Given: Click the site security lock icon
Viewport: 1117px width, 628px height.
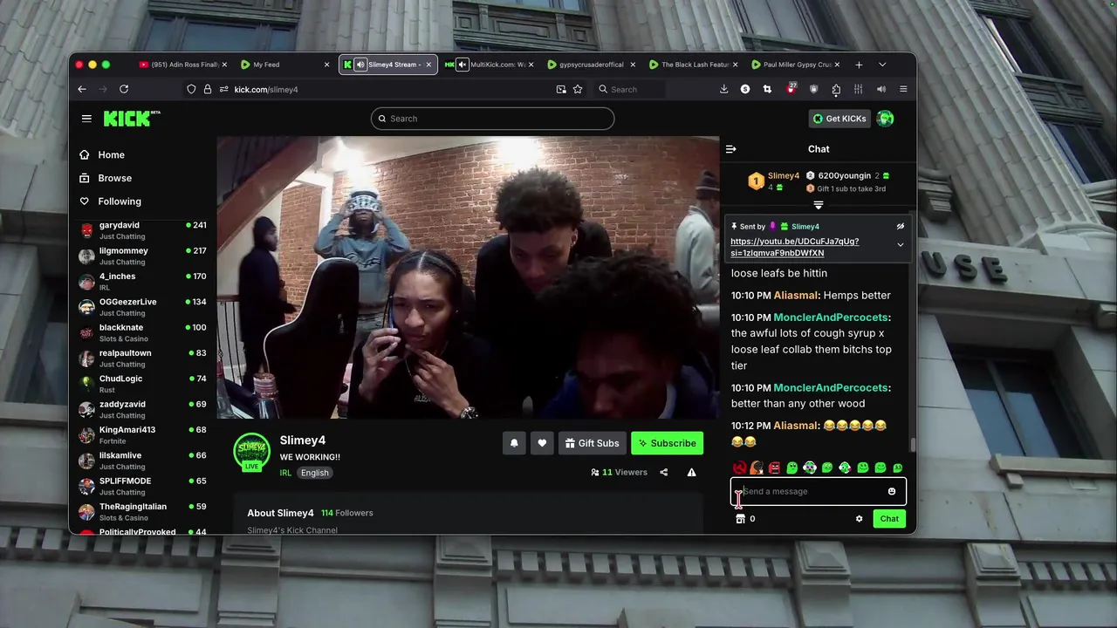Looking at the screenshot, I should (x=208, y=89).
